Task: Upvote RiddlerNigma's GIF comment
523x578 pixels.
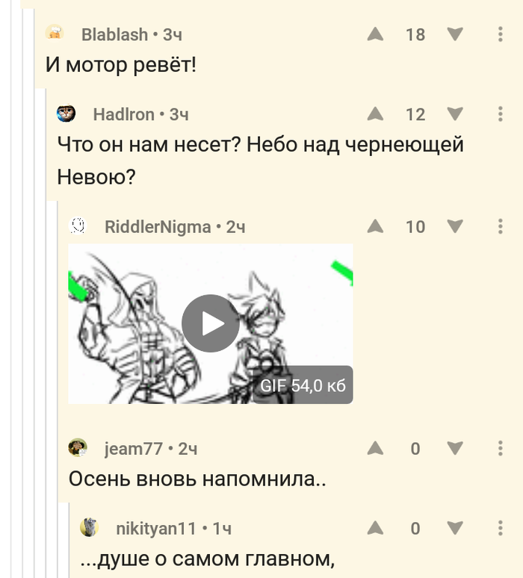Action: 375,226
